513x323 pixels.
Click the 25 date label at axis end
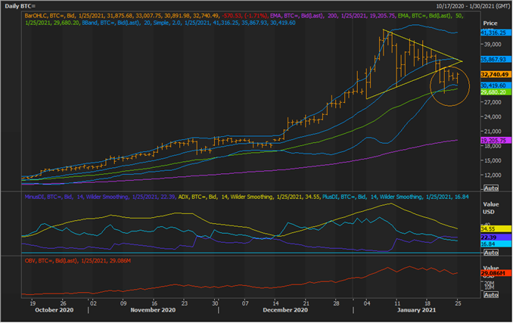pos(458,303)
